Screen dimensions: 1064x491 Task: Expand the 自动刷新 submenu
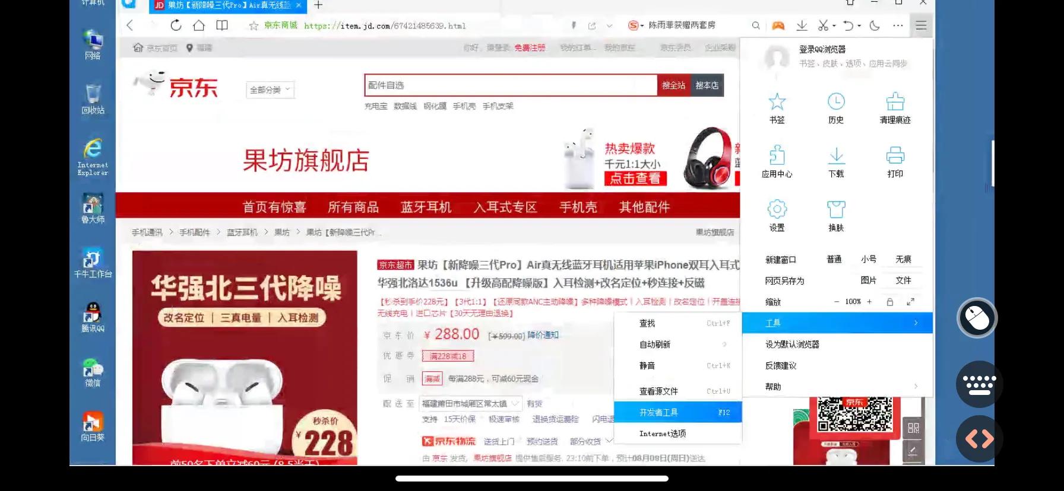678,345
